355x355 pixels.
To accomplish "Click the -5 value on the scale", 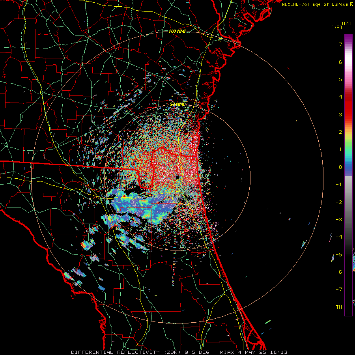I will [339, 254].
